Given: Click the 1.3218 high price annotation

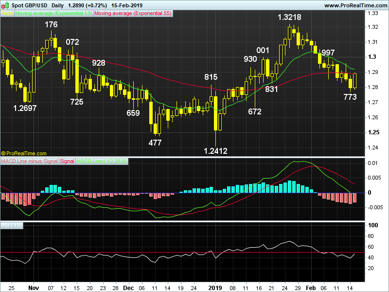Looking at the screenshot, I should 289,17.
